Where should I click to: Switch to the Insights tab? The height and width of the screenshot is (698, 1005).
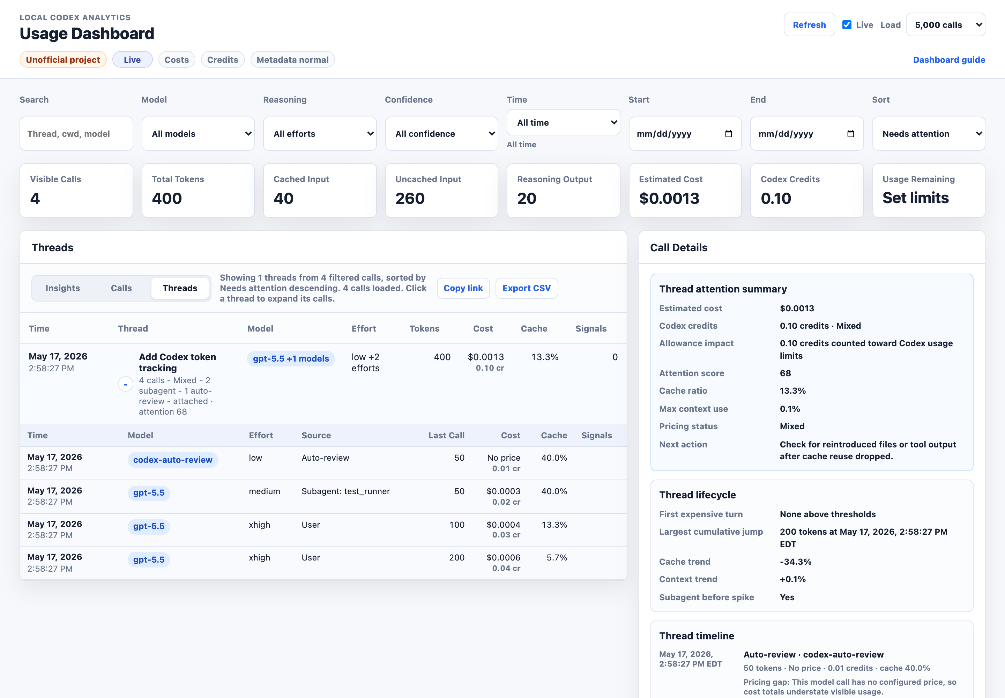point(62,288)
